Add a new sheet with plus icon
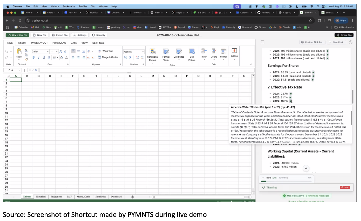This screenshot has width=361, height=221. 132,197
